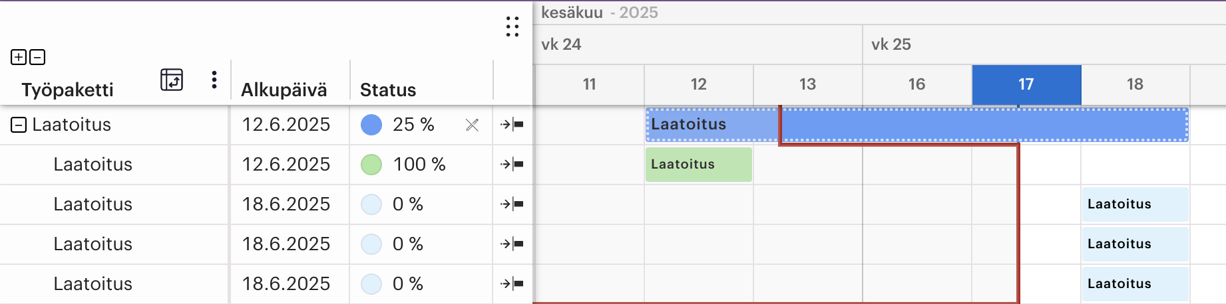Click the green 100 % status circle
The width and height of the screenshot is (1226, 304).
tap(371, 164)
